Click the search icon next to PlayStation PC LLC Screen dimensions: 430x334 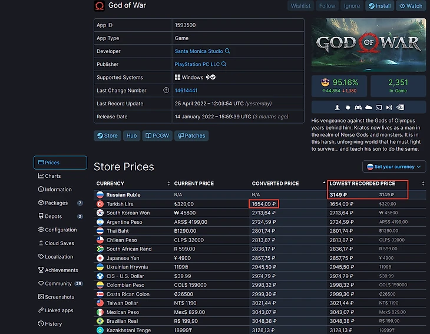click(224, 65)
